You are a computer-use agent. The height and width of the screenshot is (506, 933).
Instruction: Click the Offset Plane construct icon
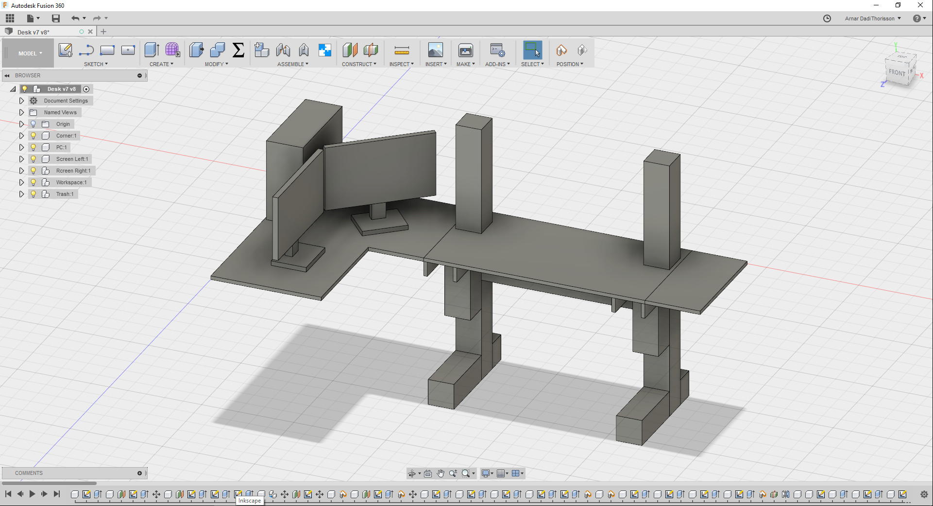click(350, 50)
